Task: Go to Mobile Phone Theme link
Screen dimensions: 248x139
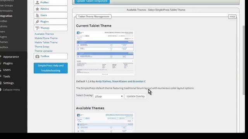Action: point(46,38)
